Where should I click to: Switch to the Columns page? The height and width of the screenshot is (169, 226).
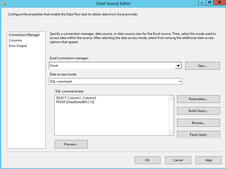[15, 40]
